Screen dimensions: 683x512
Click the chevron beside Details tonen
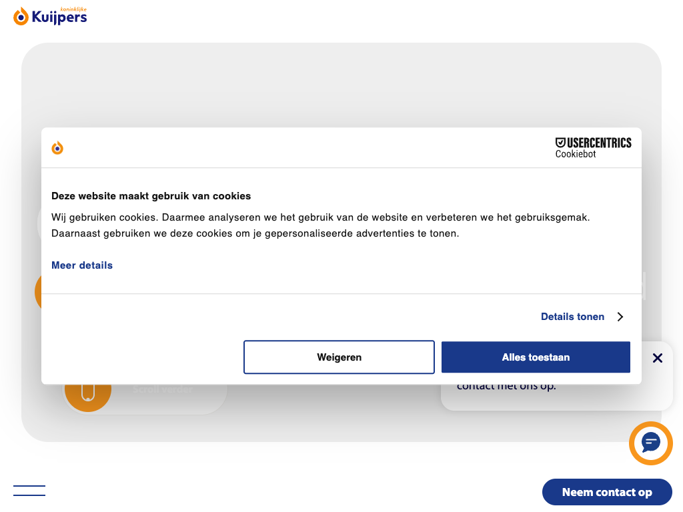620,317
